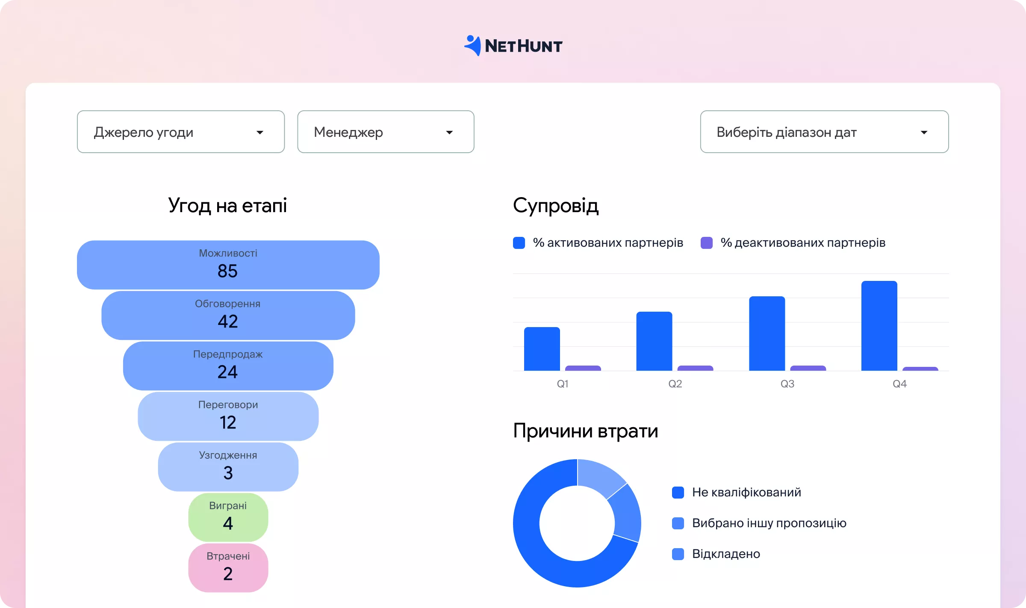Click the purple deactivated partners legend square
1026x608 pixels.
[706, 242]
